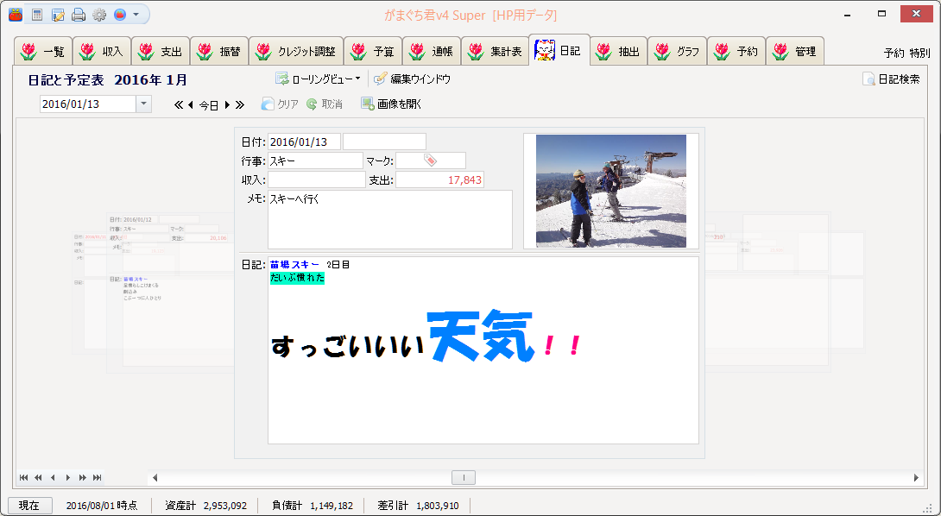Click the 現在 button in status bar
The height and width of the screenshot is (516, 941).
[x=29, y=506]
